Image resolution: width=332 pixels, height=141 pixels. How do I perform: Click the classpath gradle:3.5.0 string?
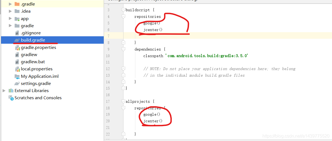(x=207, y=56)
